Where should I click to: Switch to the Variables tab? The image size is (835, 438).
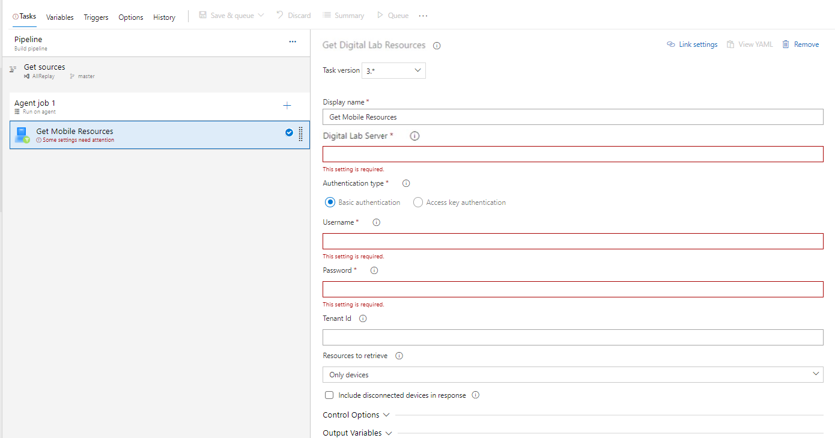[x=59, y=17]
